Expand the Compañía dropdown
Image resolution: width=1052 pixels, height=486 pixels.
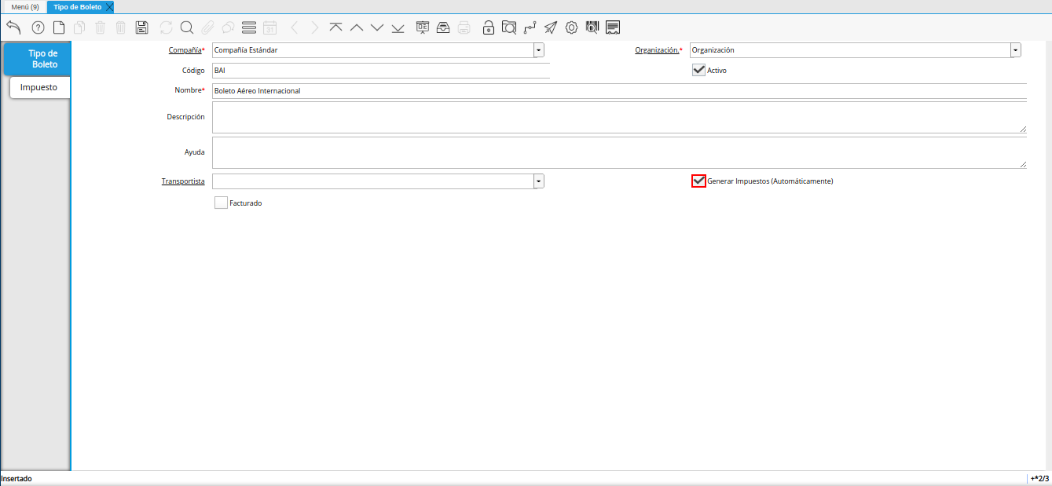[x=538, y=50]
